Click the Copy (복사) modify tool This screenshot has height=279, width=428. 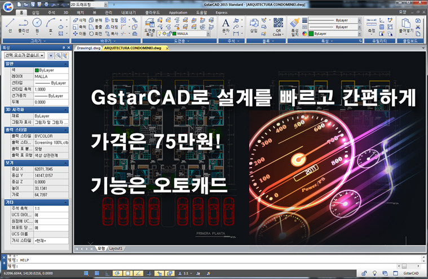(112, 34)
